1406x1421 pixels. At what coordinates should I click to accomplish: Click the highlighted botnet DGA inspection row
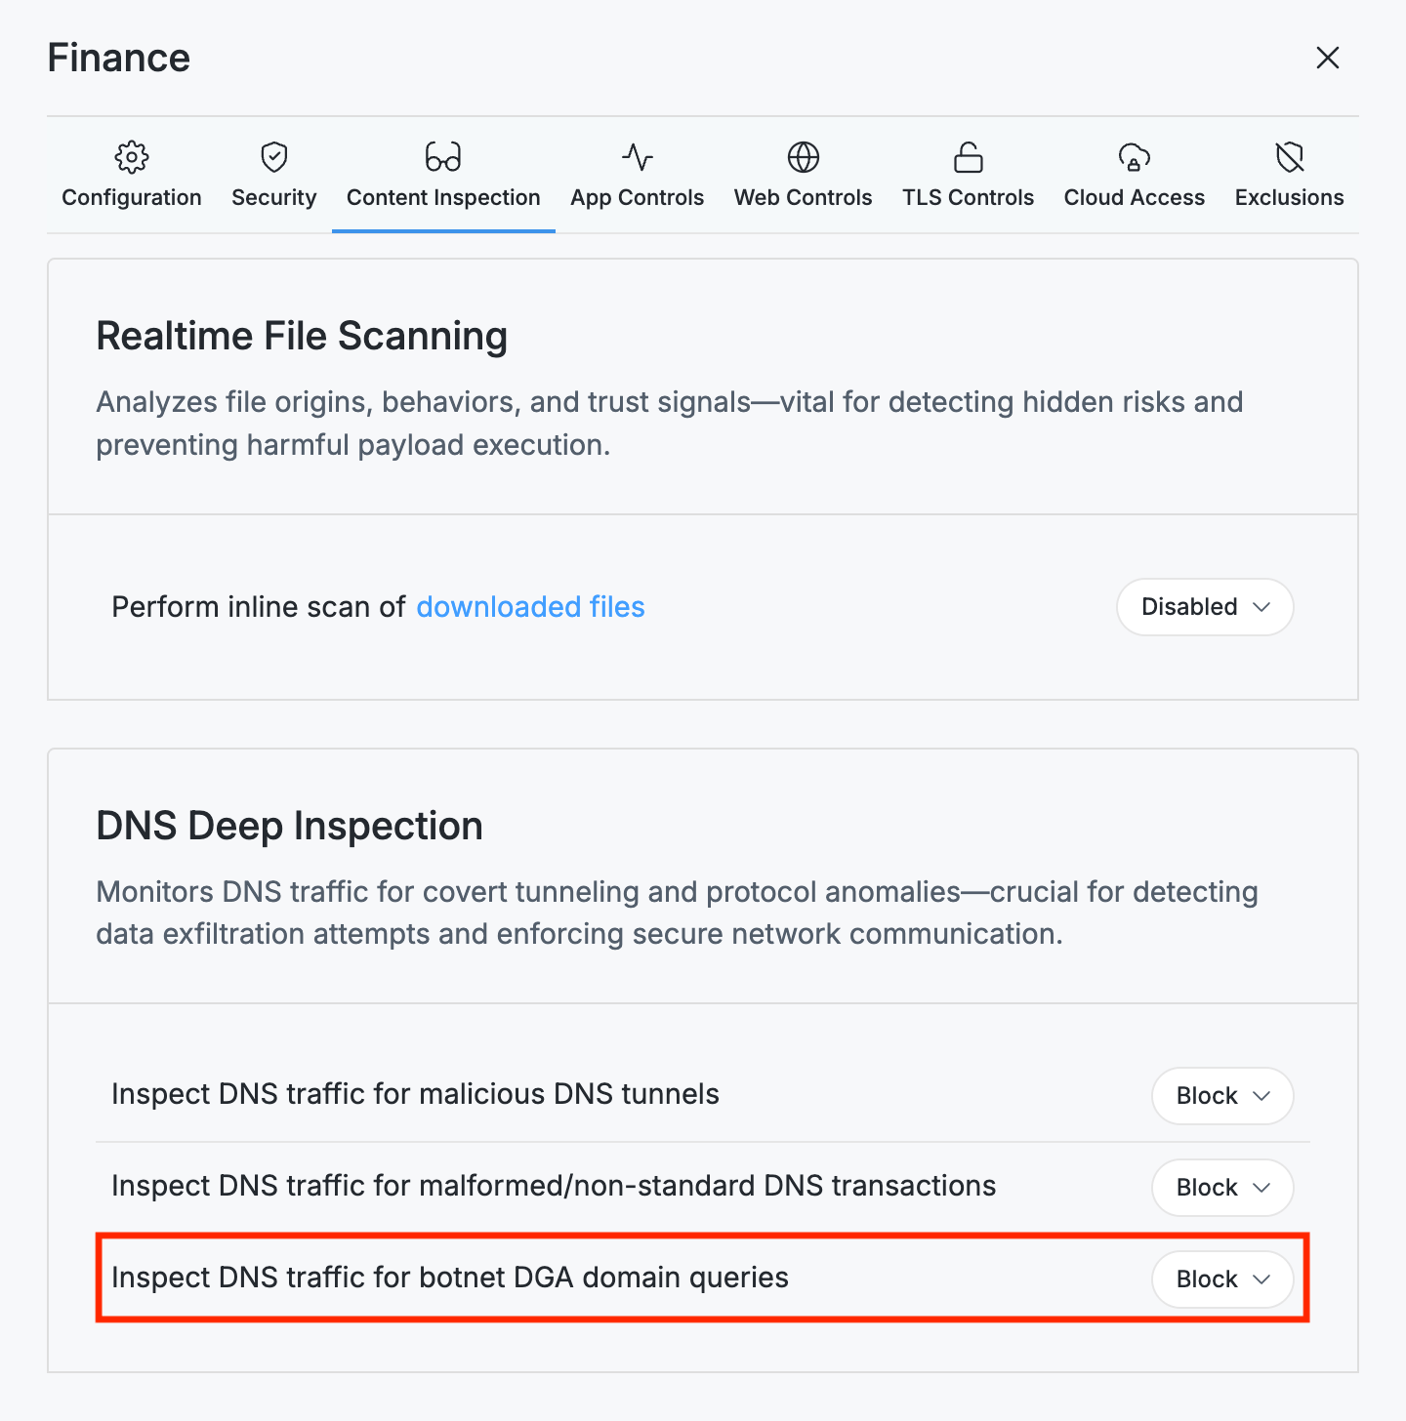pos(450,1278)
